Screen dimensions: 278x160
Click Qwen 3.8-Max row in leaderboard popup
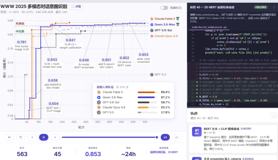(133, 97)
